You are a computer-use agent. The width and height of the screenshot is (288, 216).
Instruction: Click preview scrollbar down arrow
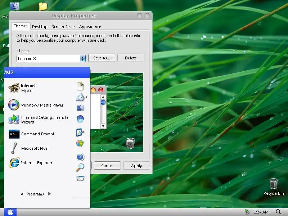click(x=103, y=126)
